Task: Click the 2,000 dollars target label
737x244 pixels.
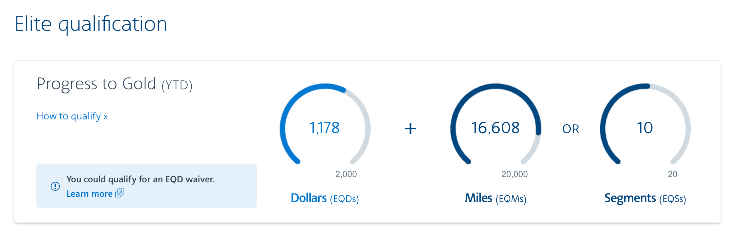Action: point(346,174)
